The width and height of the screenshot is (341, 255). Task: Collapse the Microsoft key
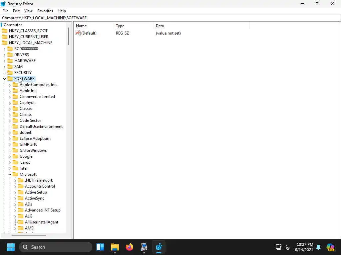pyautogui.click(x=10, y=174)
